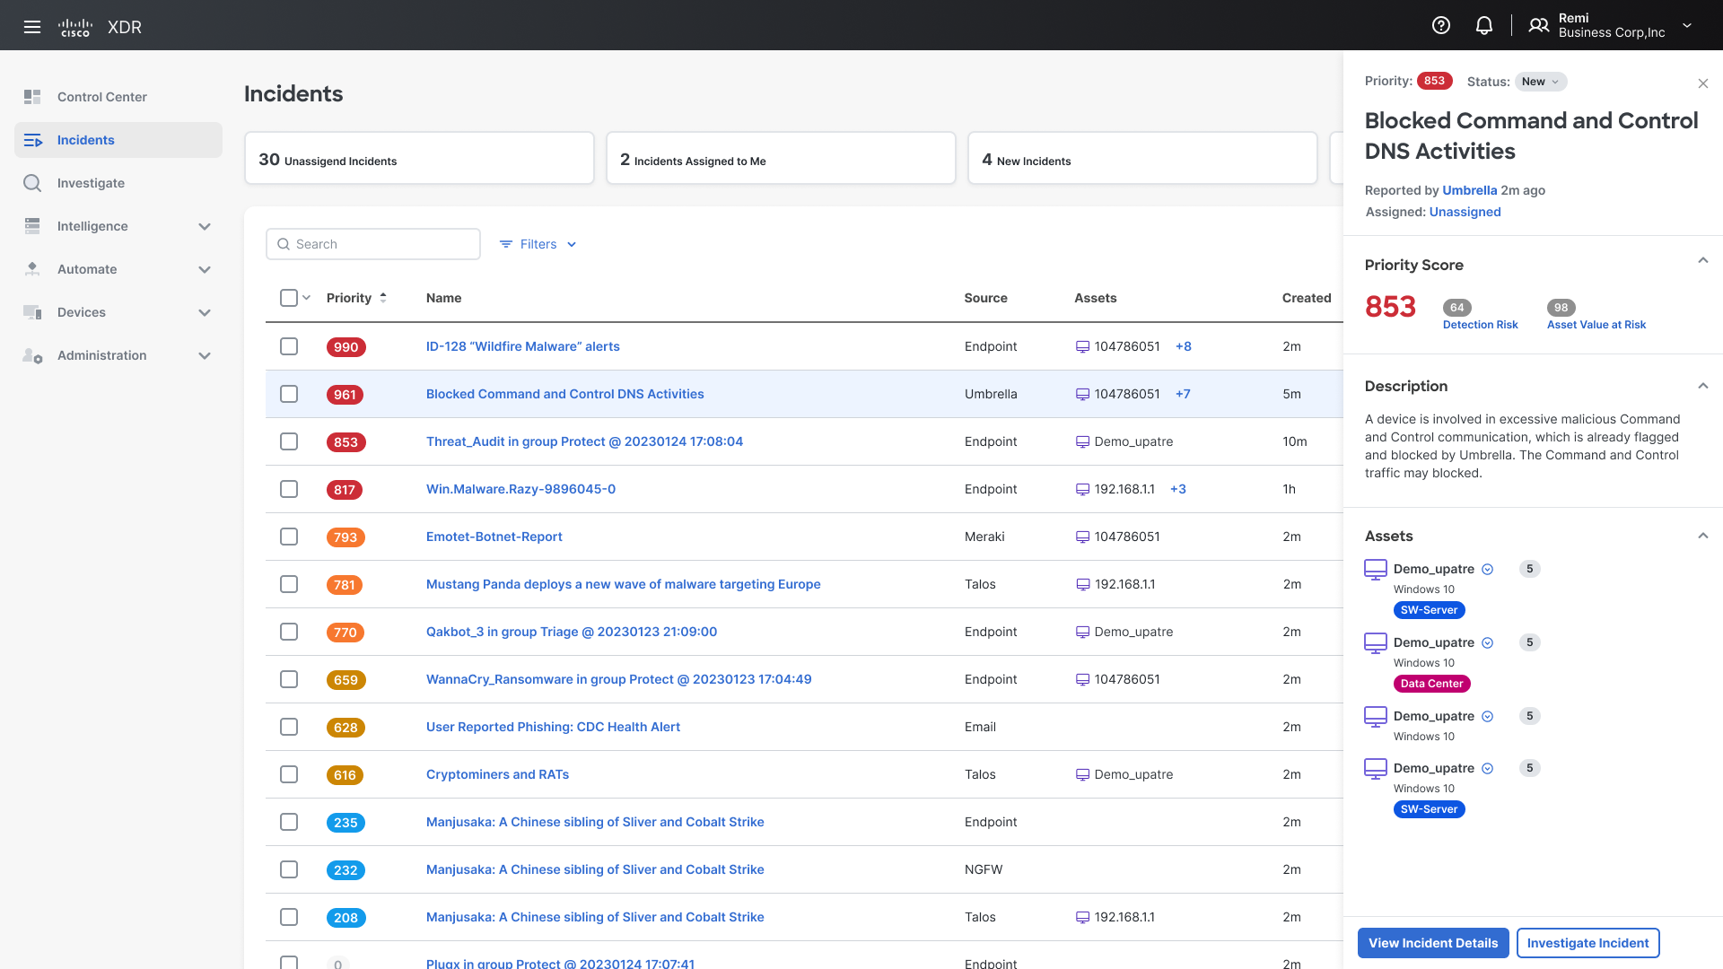Screen dimensions: 1723x969
Task: Click the Filters funnel icon
Action: [x=506, y=244]
